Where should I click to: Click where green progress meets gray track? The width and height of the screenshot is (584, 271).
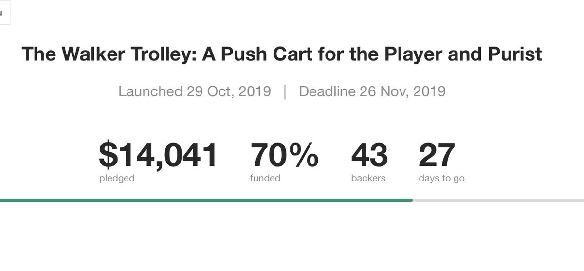(x=413, y=200)
